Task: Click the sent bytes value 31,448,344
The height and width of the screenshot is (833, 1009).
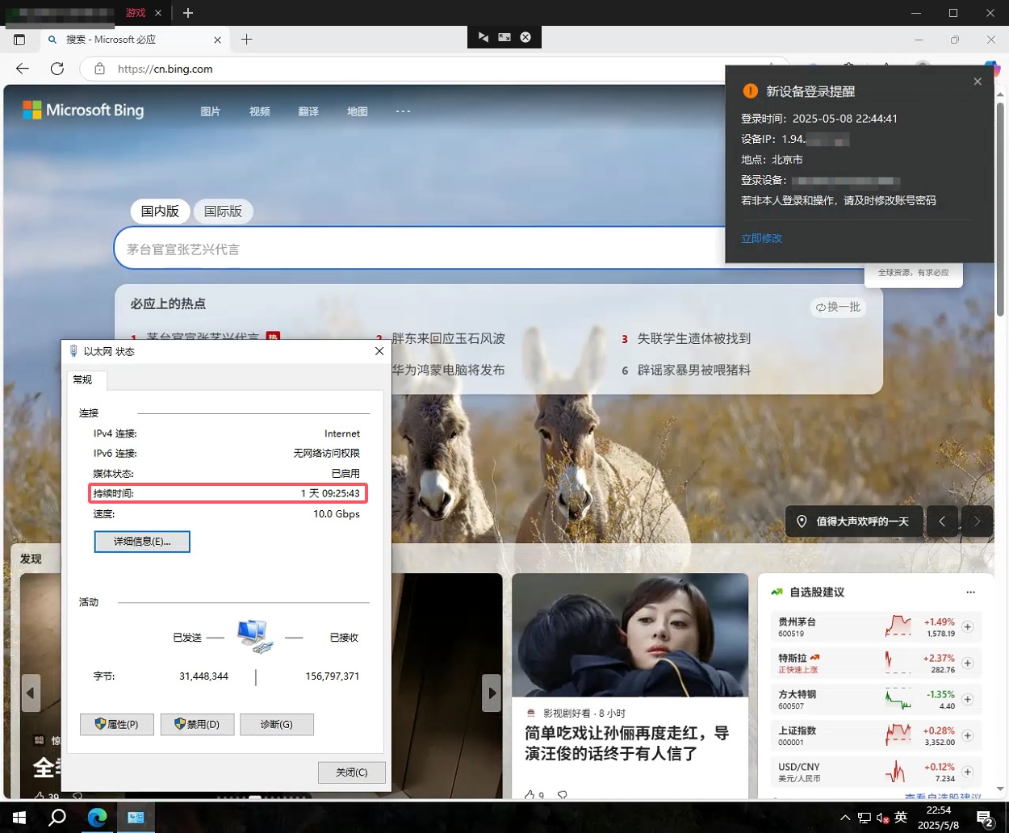Action: [204, 676]
